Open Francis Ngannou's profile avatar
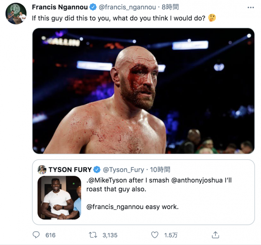The image size is (261, 245). tap(16, 13)
